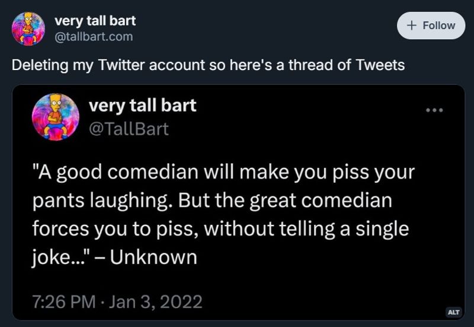Image resolution: width=474 pixels, height=327 pixels.
Task: Open the three-dot menu in the embedded tweet
Action: 434,110
